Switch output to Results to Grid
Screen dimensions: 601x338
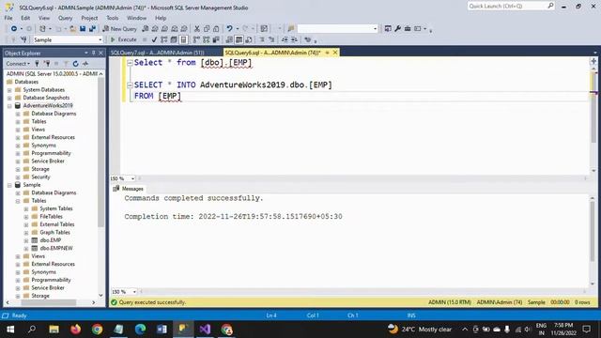[x=239, y=39]
